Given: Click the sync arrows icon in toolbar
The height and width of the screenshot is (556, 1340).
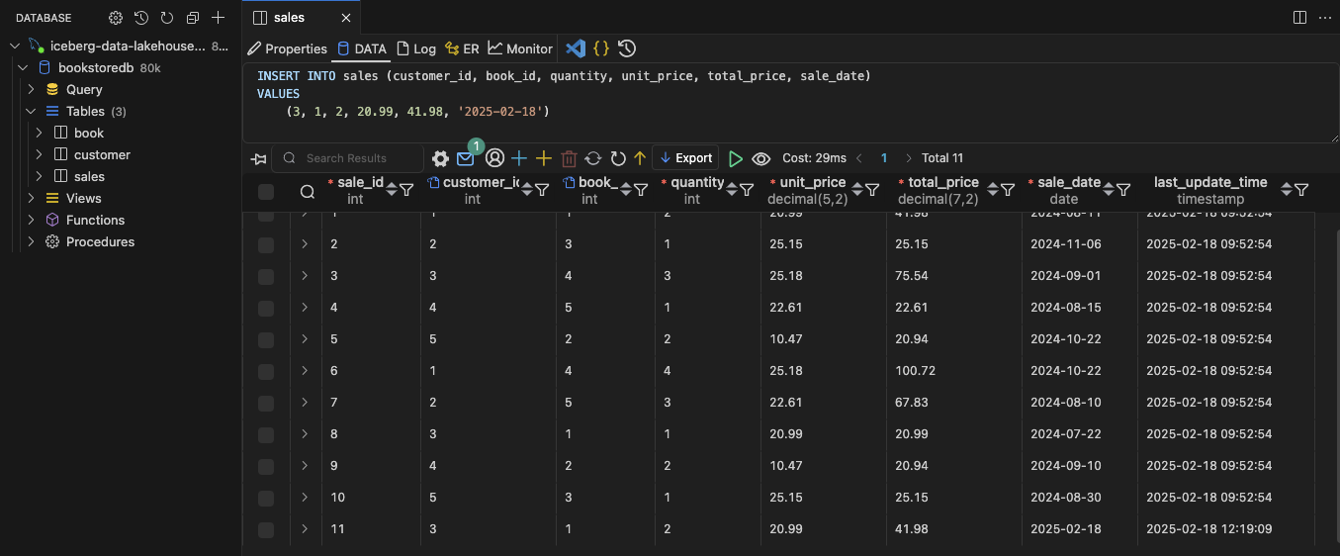Looking at the screenshot, I should (593, 158).
